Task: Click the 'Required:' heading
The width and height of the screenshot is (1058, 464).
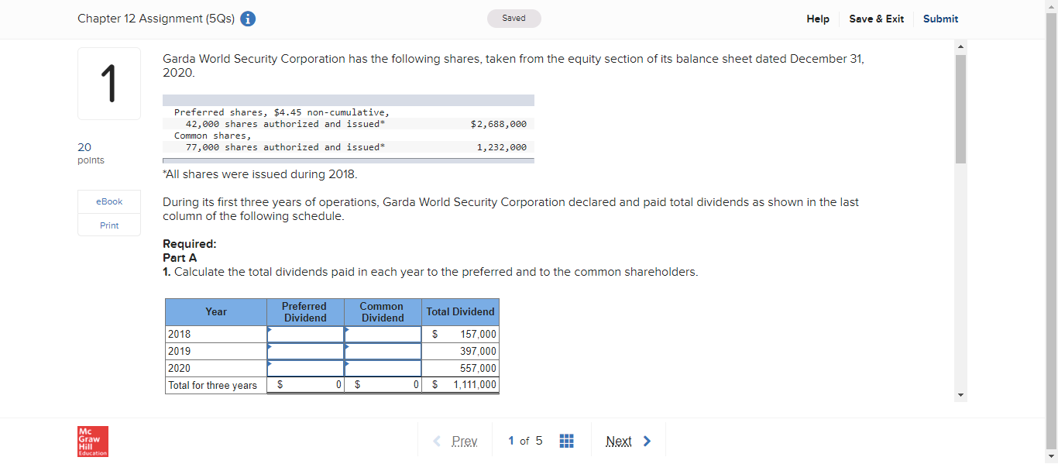Action: coord(190,244)
